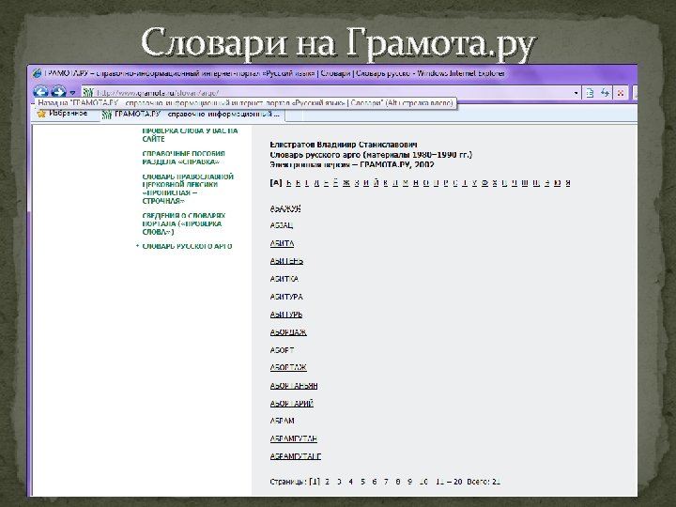
Task: Go to page 7 in pagination
Action: pos(386,482)
